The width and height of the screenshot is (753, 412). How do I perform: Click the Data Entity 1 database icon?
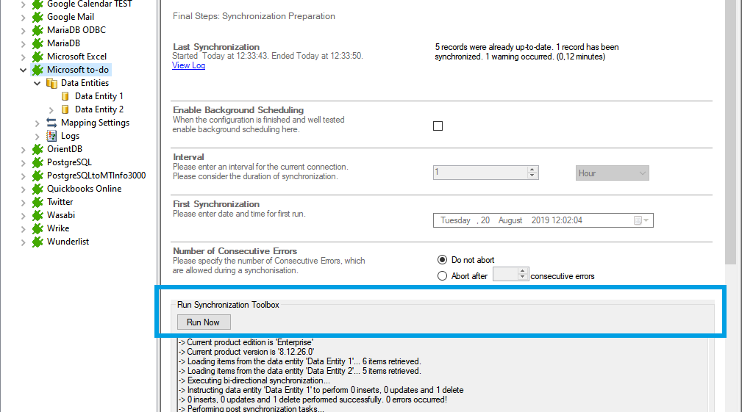coord(65,96)
